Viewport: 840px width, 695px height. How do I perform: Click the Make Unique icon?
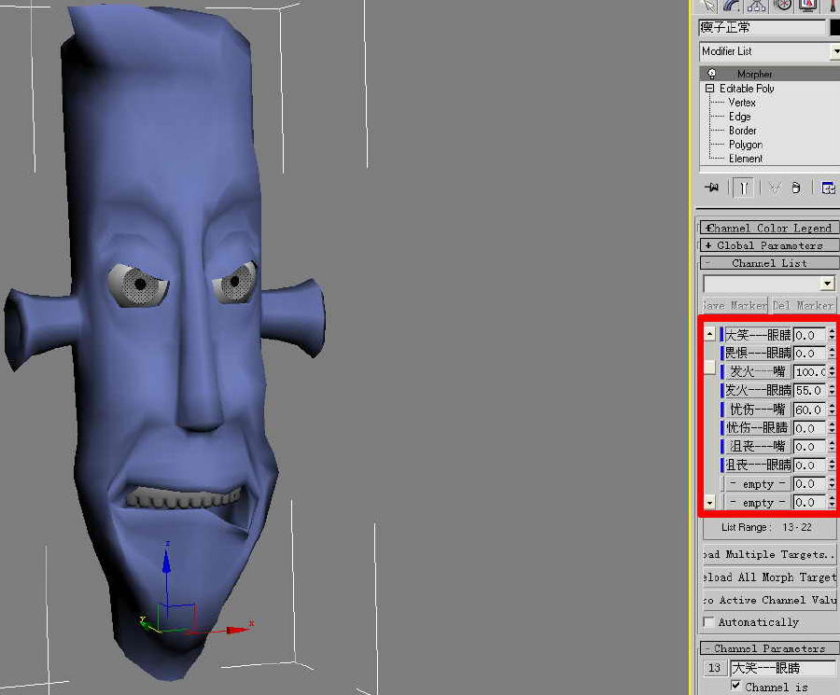[x=774, y=188]
